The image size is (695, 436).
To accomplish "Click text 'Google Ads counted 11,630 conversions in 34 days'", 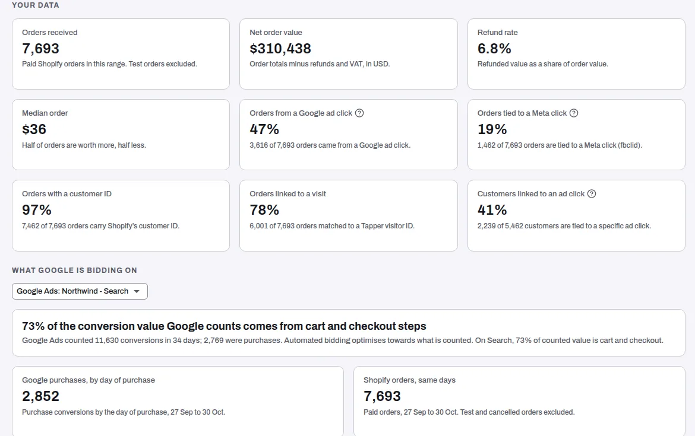I will (111, 340).
